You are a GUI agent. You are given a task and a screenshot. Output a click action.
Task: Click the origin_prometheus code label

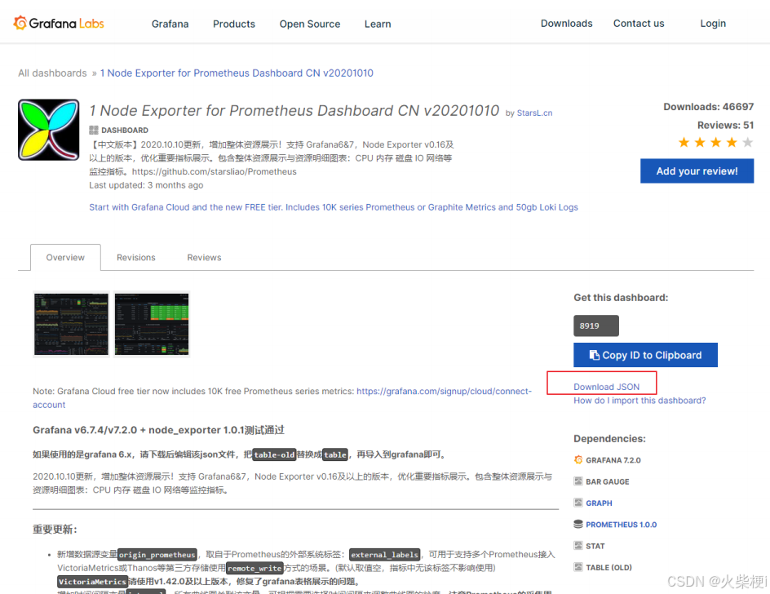[x=157, y=555]
